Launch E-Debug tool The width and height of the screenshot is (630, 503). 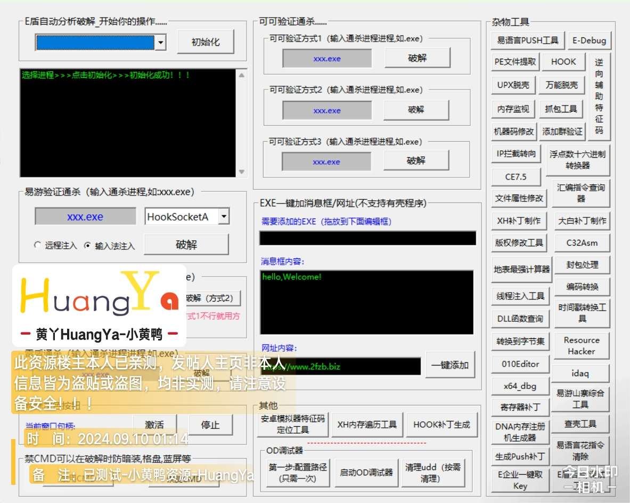point(589,40)
